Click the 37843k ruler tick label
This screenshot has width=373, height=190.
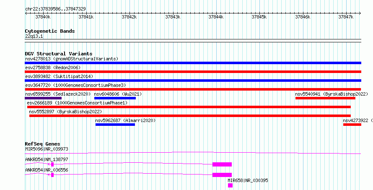coord(173,17)
